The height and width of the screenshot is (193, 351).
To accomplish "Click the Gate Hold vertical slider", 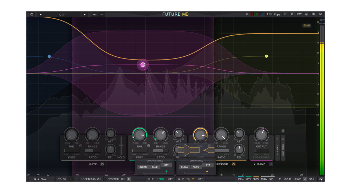I will pyautogui.click(x=121, y=149).
